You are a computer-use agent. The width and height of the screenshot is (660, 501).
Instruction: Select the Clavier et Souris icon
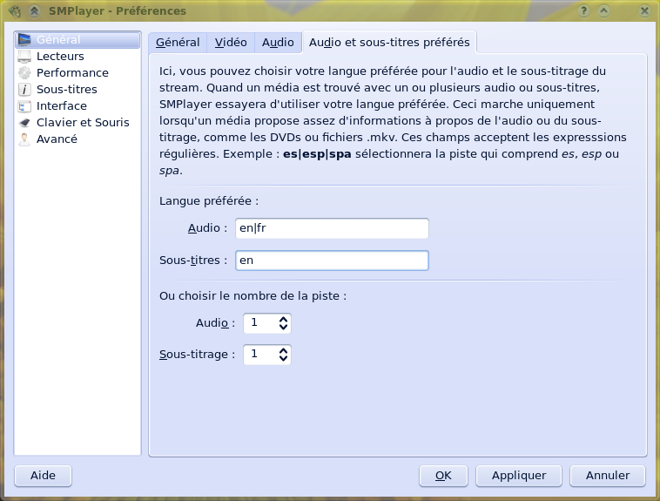point(25,123)
